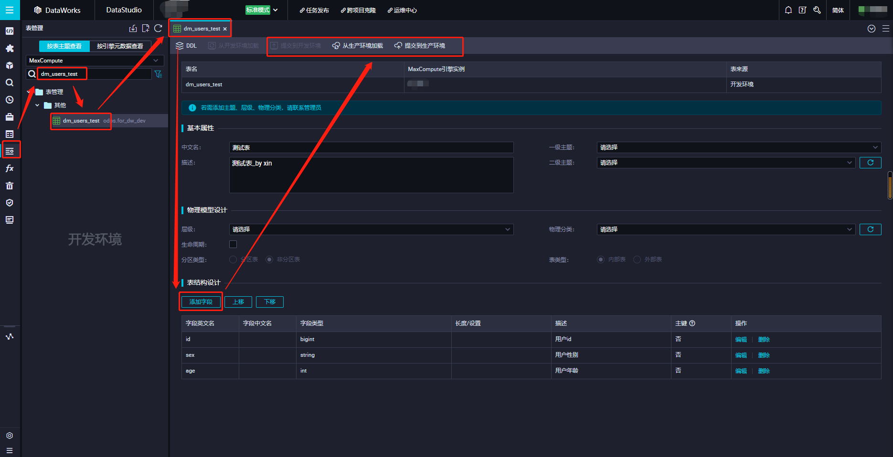Refresh the table management tree
Image resolution: width=893 pixels, height=457 pixels.
pos(158,29)
